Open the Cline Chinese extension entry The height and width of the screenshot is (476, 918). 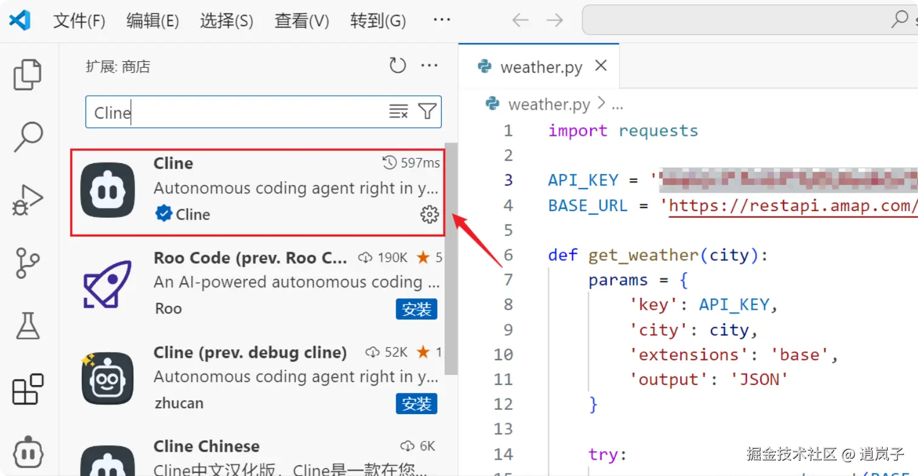point(207,446)
